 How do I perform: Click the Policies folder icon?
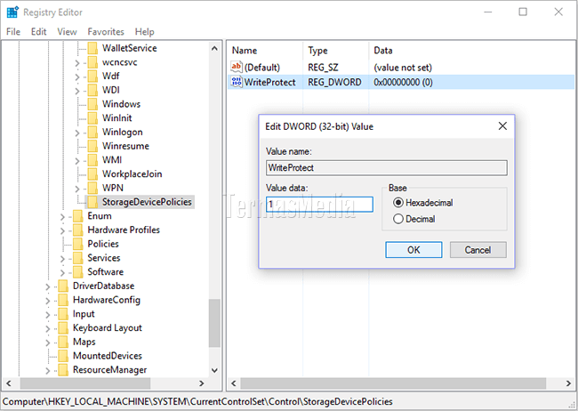[x=77, y=245]
